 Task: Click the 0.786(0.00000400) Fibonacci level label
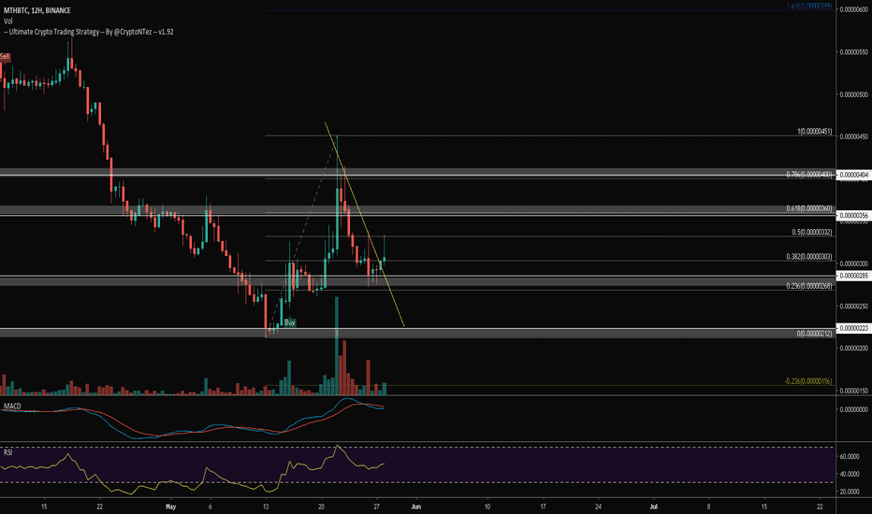pos(809,175)
